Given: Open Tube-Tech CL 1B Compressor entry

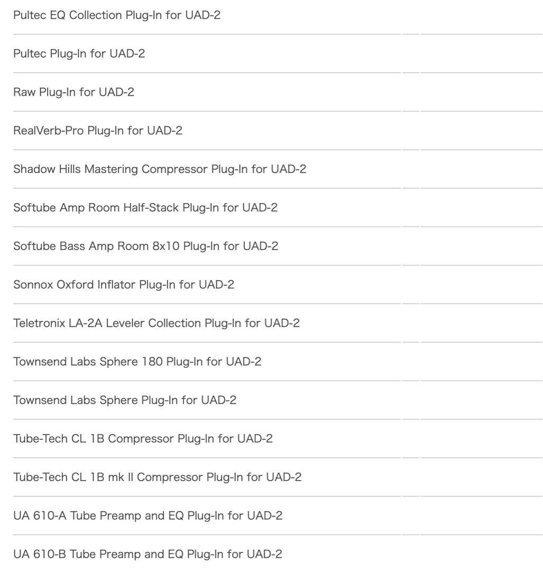Looking at the screenshot, I should (143, 439).
